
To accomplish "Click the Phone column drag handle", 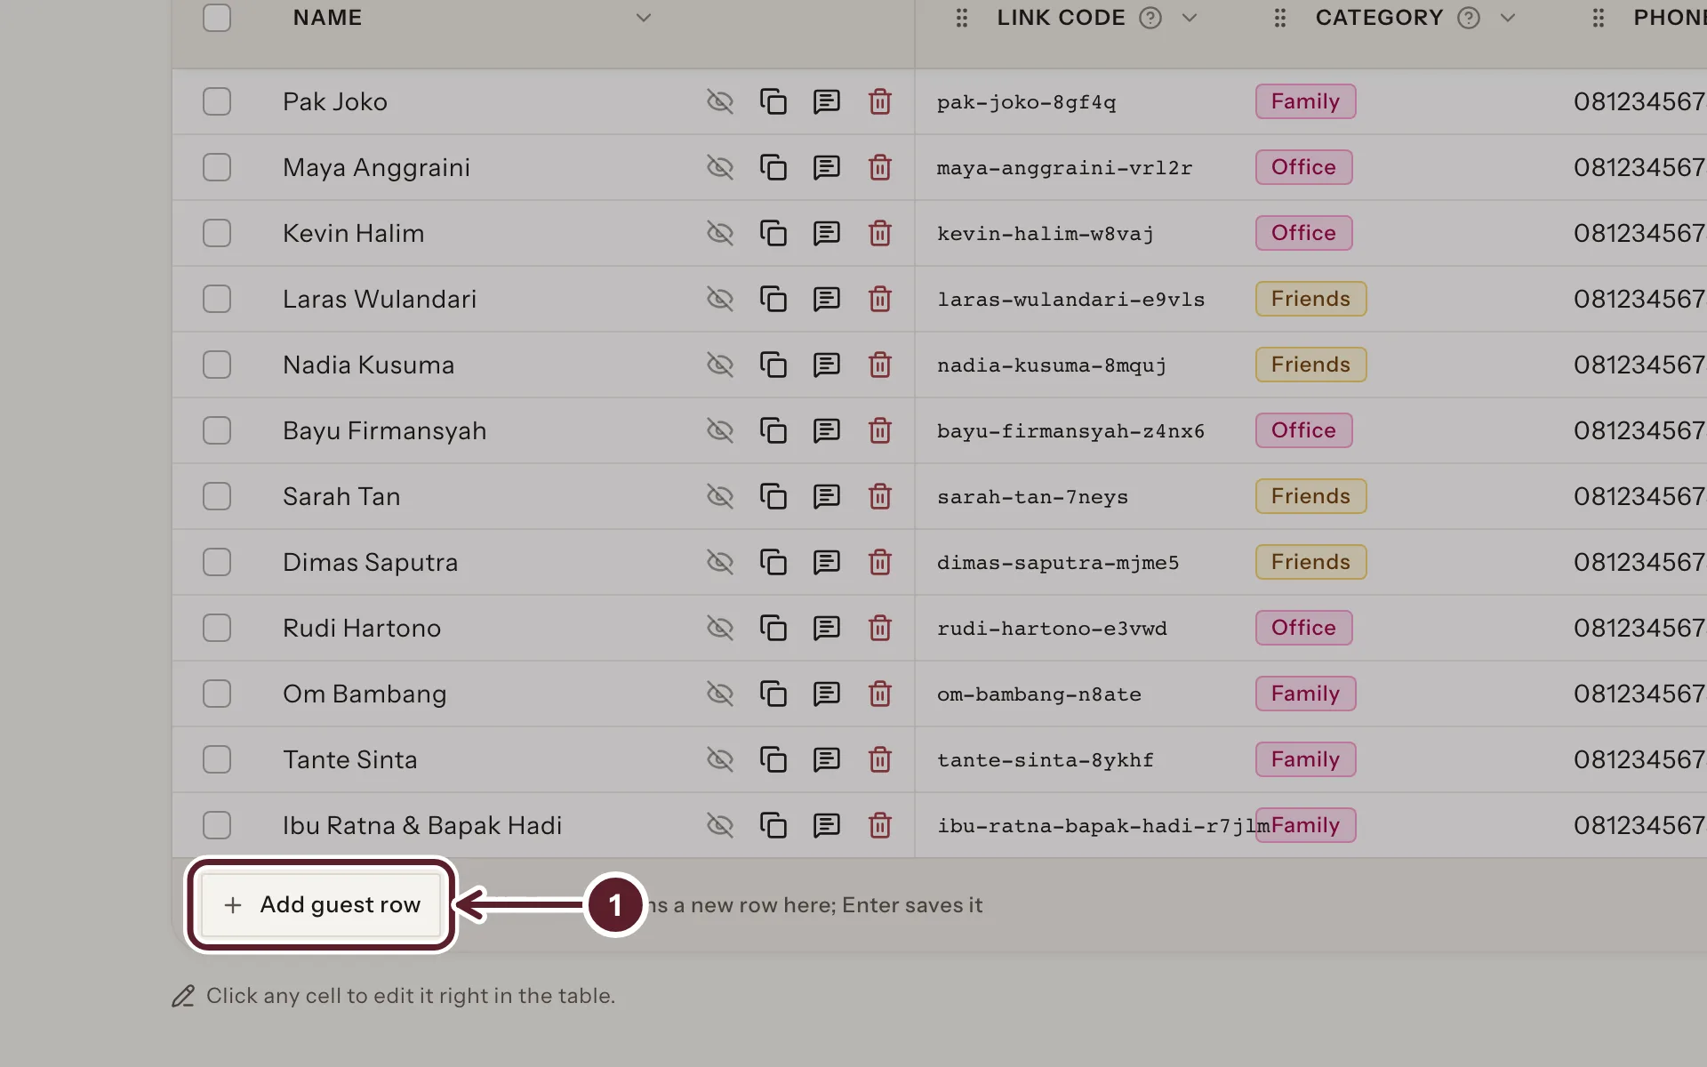I will click(1598, 18).
